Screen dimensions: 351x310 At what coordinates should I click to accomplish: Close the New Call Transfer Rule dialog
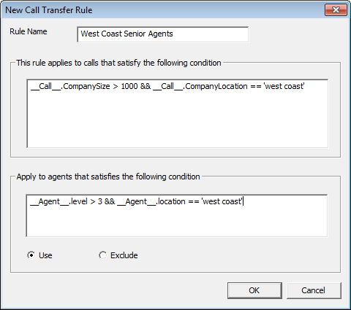coord(336,10)
